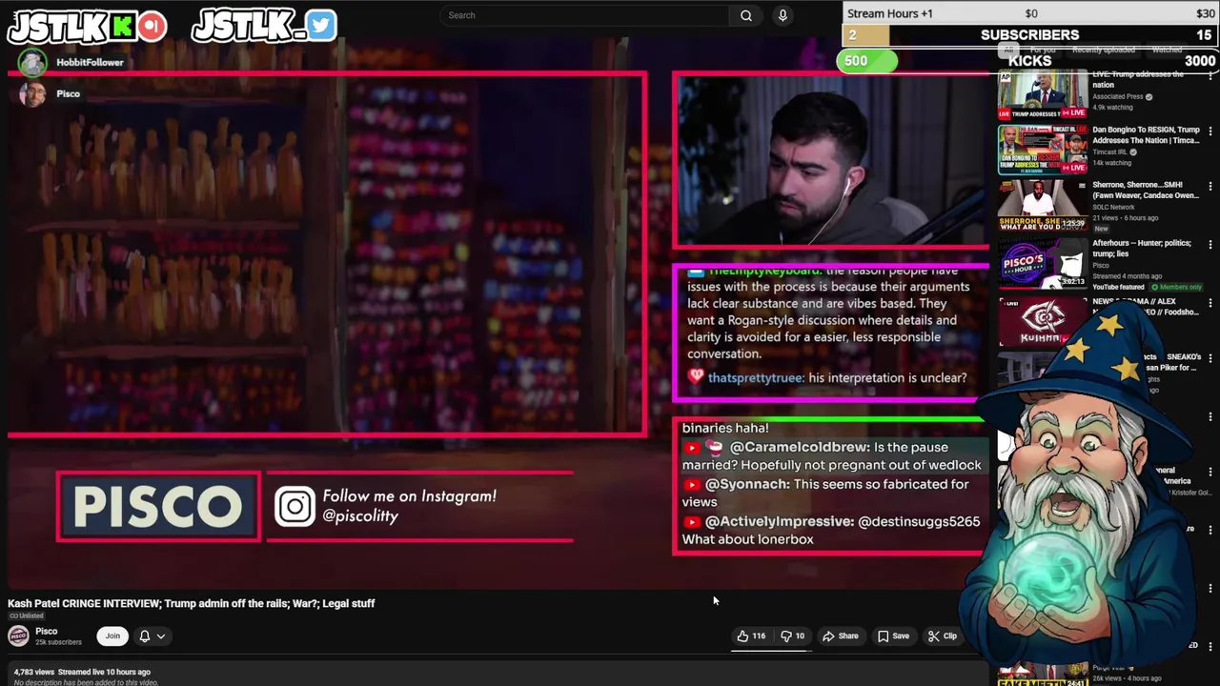
Task: Click the Twitter bird icon in header
Action: pyautogui.click(x=321, y=25)
